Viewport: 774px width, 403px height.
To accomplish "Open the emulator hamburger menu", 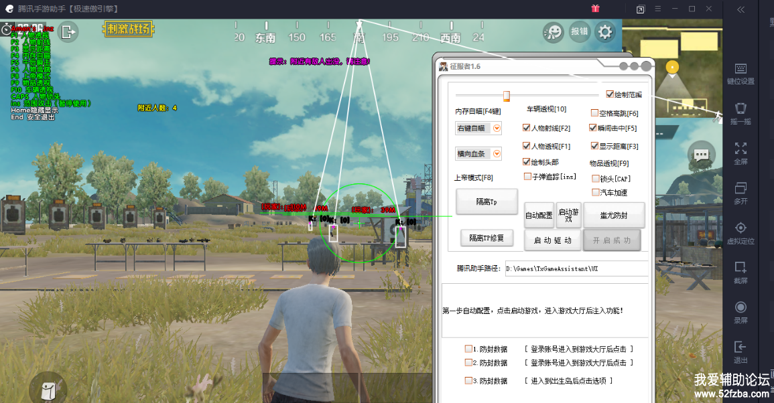I will 658,9.
